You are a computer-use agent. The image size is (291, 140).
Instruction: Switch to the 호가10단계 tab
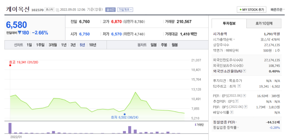264,23
